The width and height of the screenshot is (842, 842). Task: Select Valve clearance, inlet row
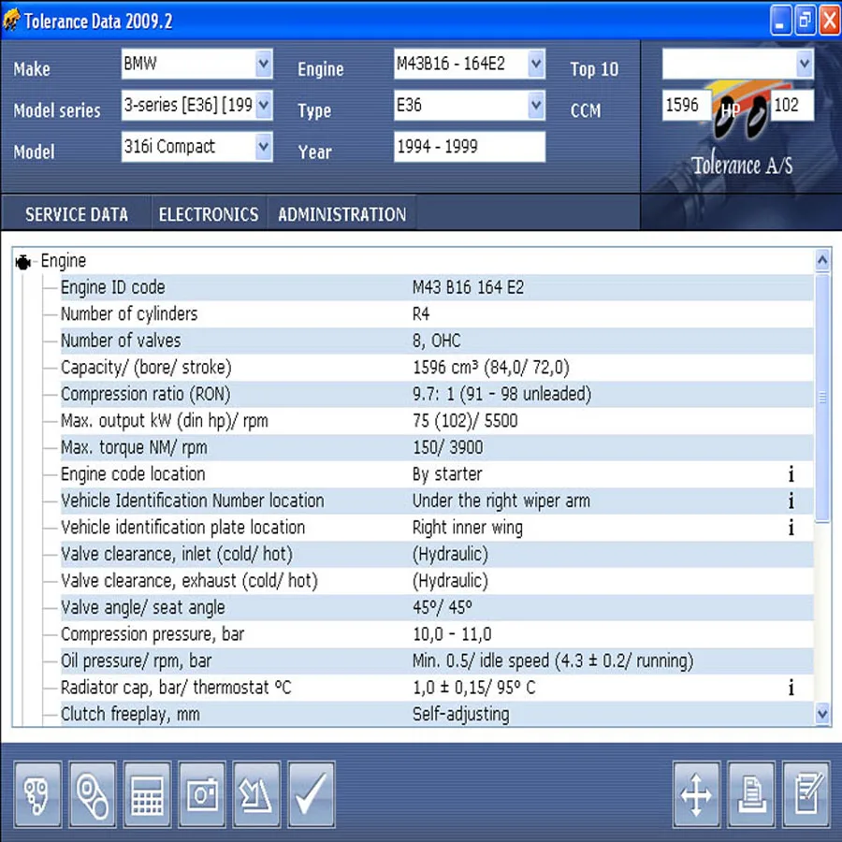[x=437, y=554]
